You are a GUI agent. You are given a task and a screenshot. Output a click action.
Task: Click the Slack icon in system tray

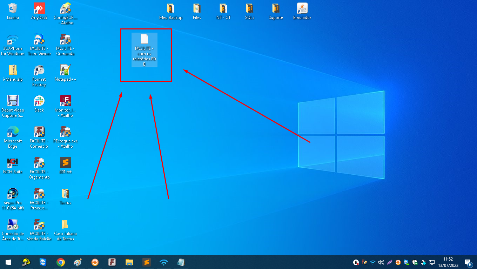[423, 262]
